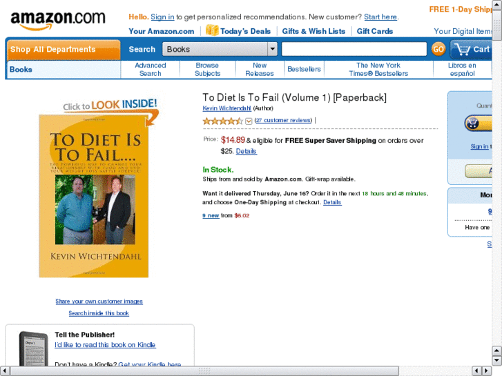Image resolution: width=502 pixels, height=376 pixels.
Task: Open the To Diet Is To Fail cover
Action: pos(93,196)
